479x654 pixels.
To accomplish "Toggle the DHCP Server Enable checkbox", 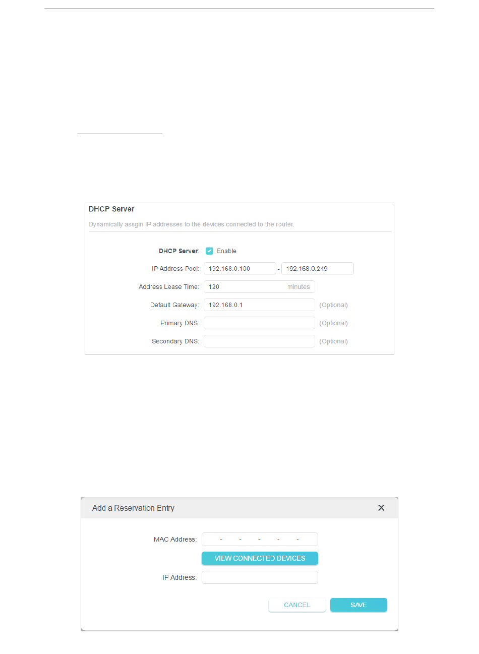I will click(209, 251).
